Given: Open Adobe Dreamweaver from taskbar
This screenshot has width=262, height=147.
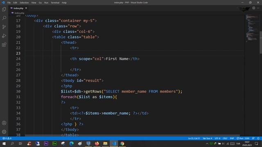Looking at the screenshot, I should tap(54, 143).
